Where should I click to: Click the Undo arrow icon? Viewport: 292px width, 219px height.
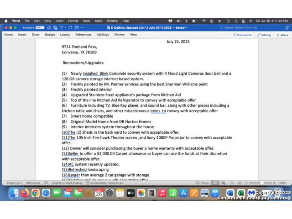[x=60, y=28]
